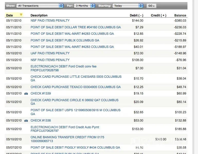Click the TEXACO check card purchase link
Viewport: 198px width, 154px height.
(x=76, y=87)
